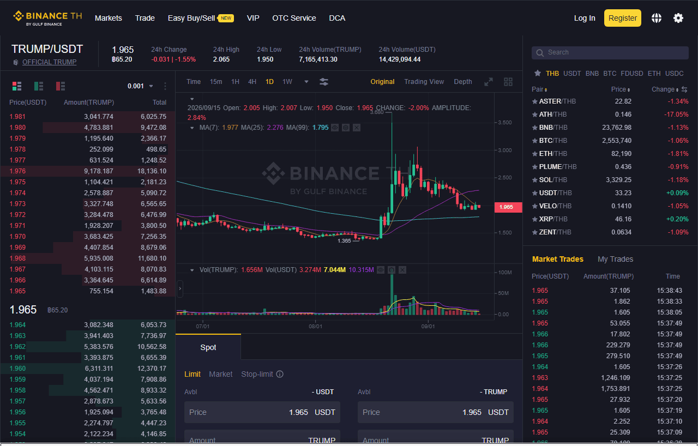
Task: Collapse the MA indicator legend arrow
Action: (x=192, y=128)
